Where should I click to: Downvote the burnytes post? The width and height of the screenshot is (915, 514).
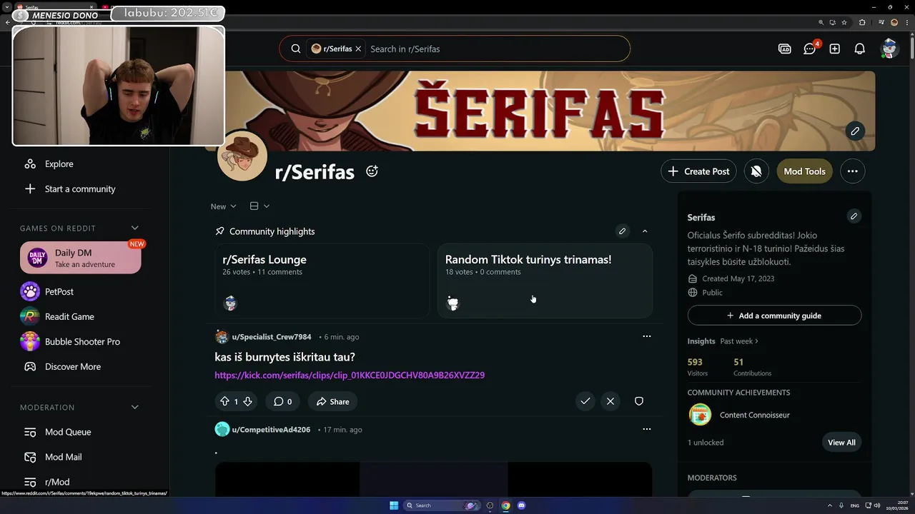pyautogui.click(x=247, y=401)
